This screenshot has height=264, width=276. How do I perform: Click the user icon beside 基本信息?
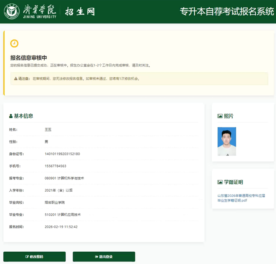point(11,116)
